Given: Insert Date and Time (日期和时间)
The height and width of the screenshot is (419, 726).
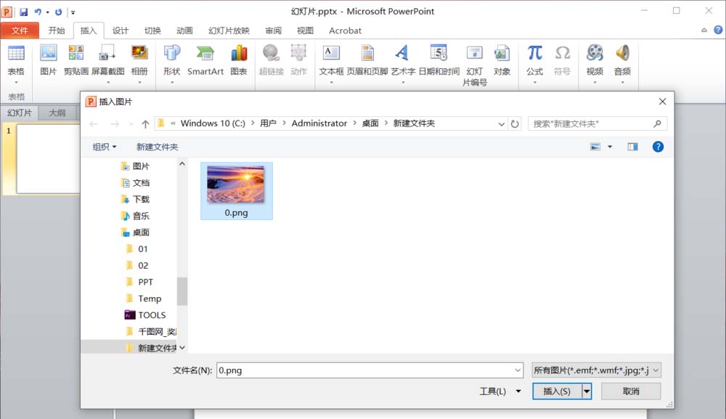Looking at the screenshot, I should coord(439,60).
